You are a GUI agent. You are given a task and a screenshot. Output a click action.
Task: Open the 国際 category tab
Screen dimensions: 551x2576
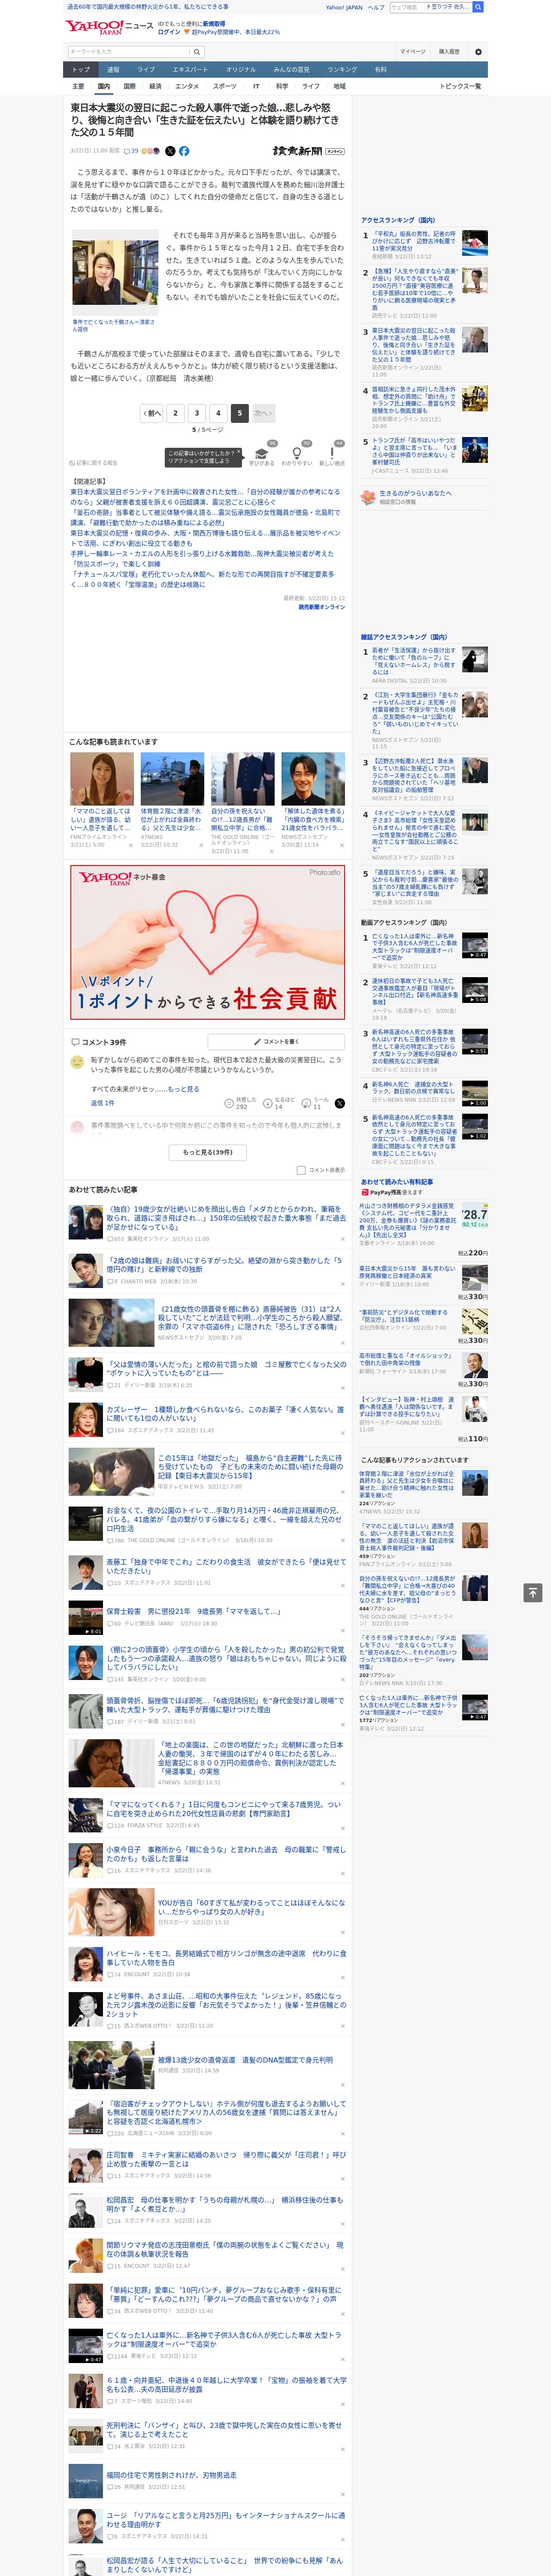(129, 86)
